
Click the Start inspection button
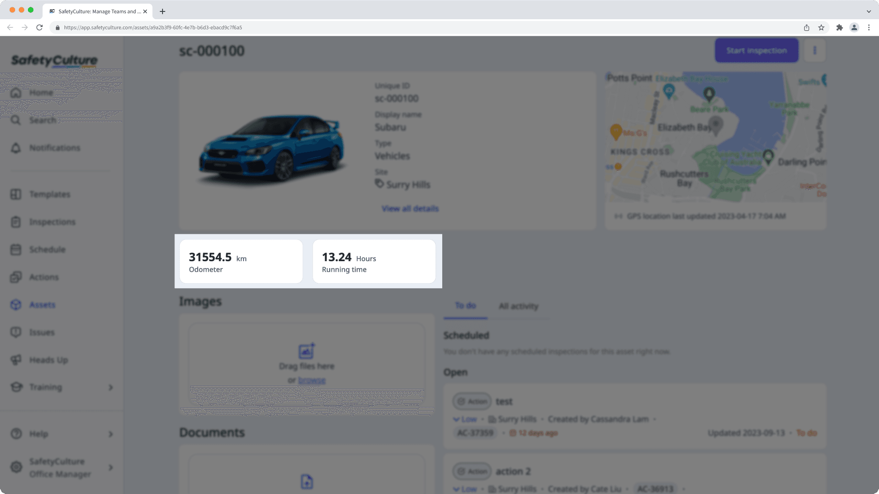pyautogui.click(x=756, y=50)
